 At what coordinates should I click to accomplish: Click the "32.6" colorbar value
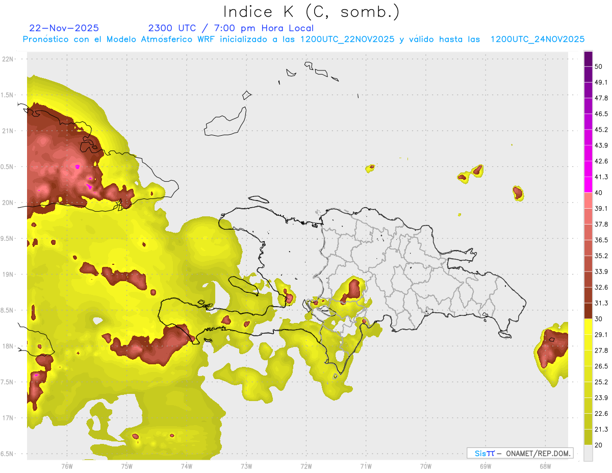(x=601, y=287)
